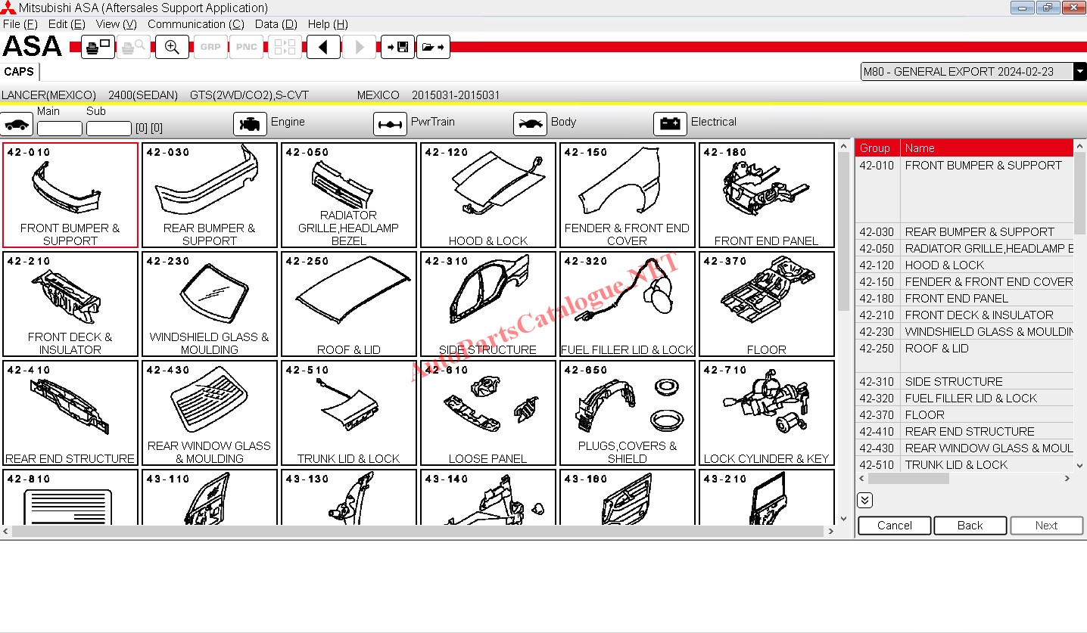Open 42-050 Radiator Grille thumbnail
1087x633 pixels.
(x=349, y=195)
